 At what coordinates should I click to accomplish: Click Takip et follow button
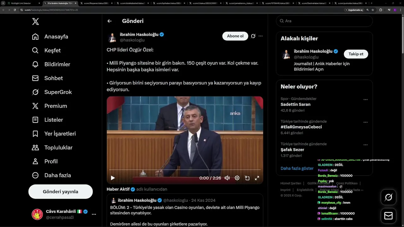pos(356,54)
